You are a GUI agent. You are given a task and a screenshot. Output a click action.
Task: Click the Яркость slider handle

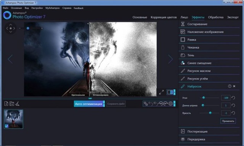[210, 113]
